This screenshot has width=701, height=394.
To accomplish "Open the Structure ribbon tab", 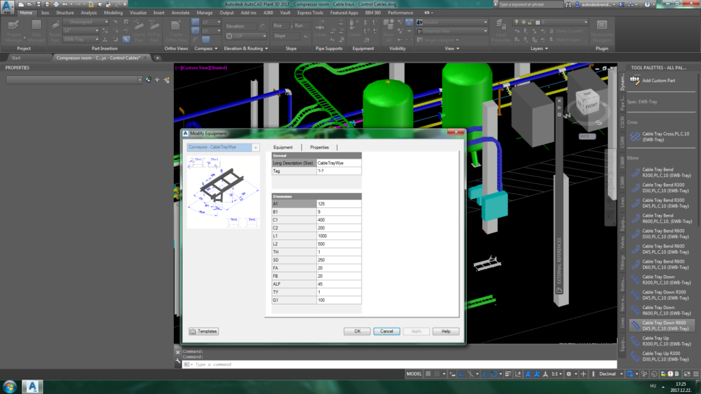I will pyautogui.click(x=65, y=12).
